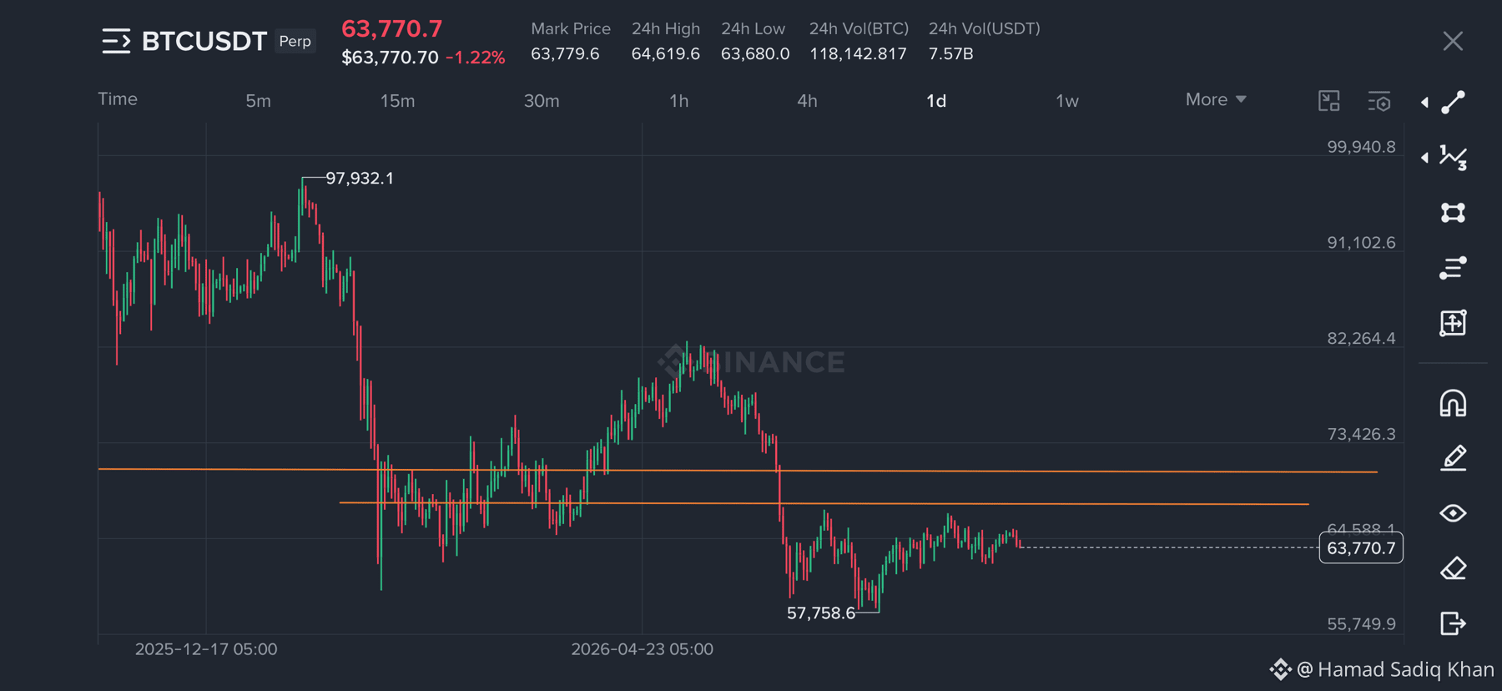Image resolution: width=1502 pixels, height=691 pixels.
Task: Switch to the 30m timeframe
Action: pos(542,101)
